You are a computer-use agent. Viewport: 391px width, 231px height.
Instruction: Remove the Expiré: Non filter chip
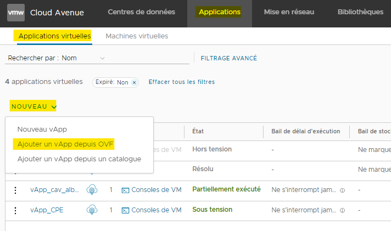(134, 82)
